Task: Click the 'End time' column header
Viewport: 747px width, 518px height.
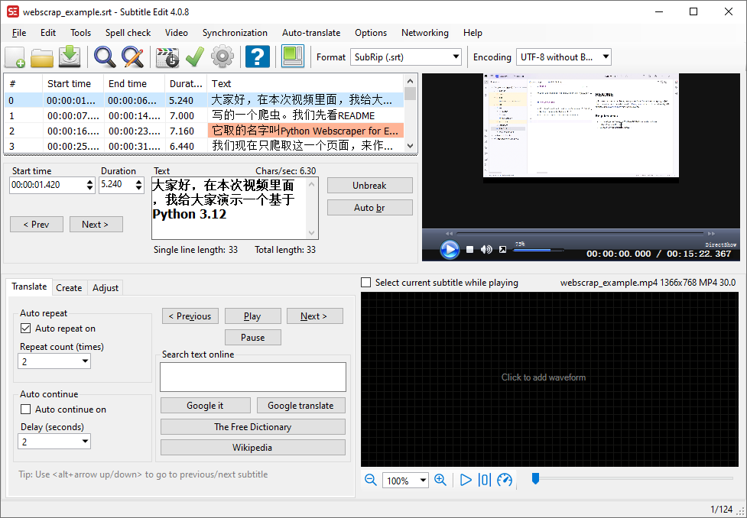Action: pyautogui.click(x=135, y=84)
